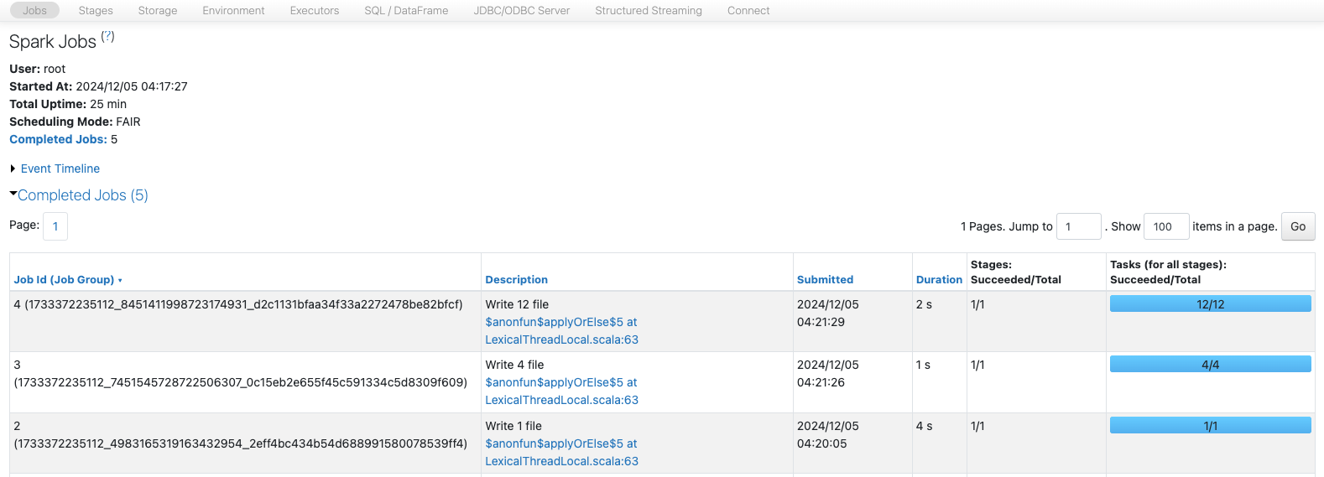Click the Scheduling Mode: FAIR text

click(x=75, y=122)
